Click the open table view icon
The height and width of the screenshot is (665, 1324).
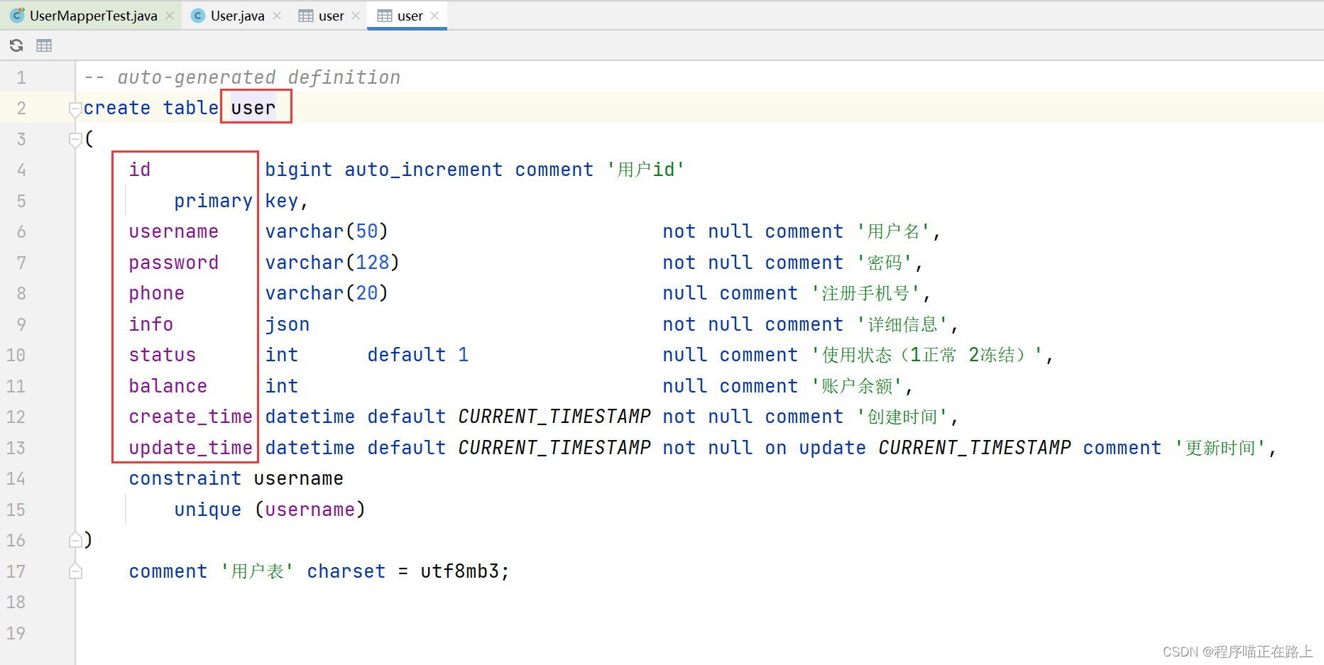pos(44,45)
